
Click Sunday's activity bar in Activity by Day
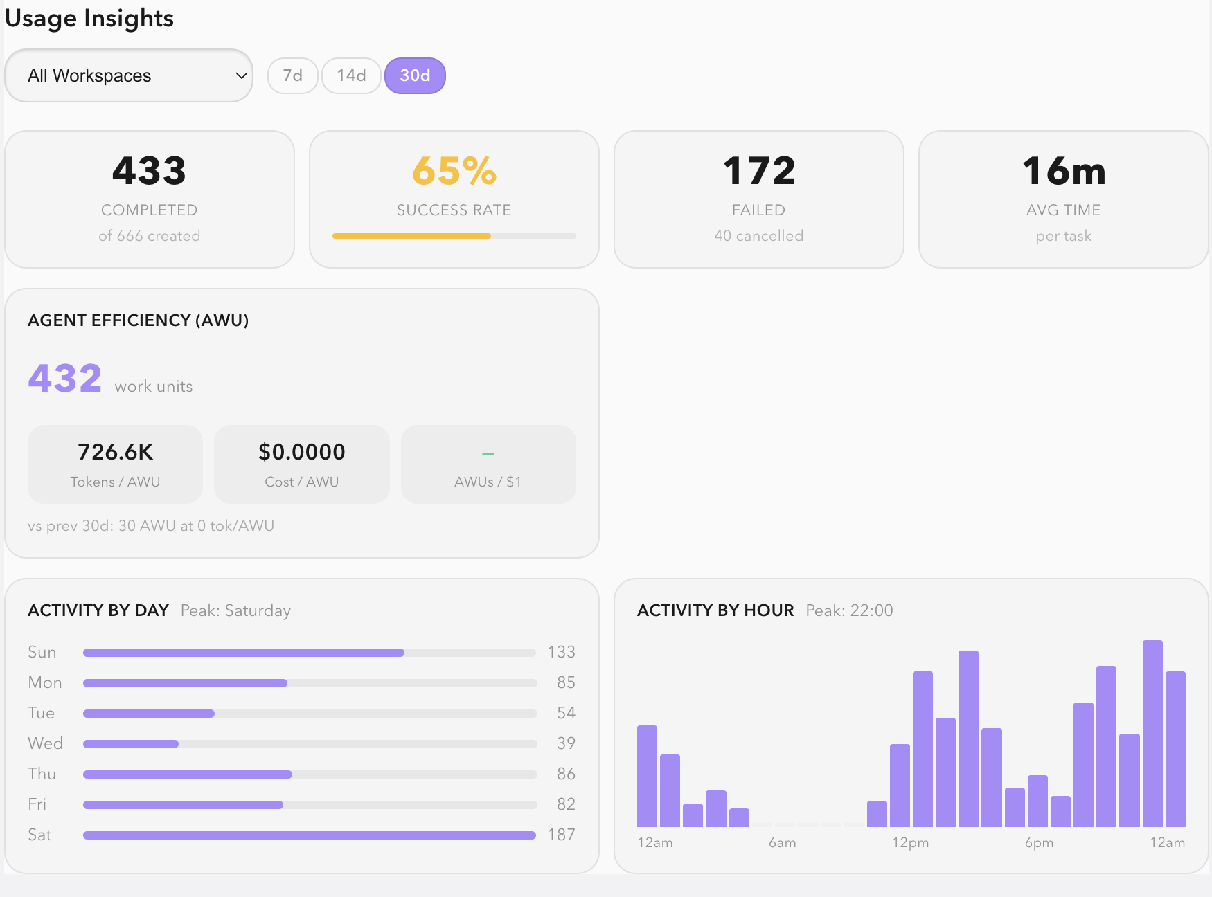242,652
